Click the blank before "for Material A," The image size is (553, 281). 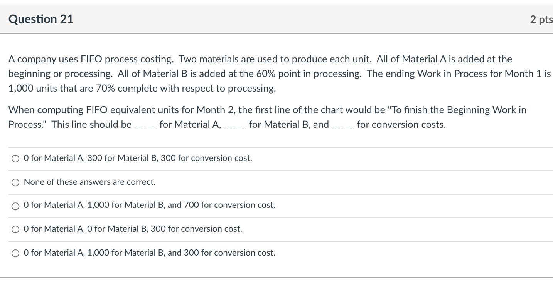click(x=145, y=125)
